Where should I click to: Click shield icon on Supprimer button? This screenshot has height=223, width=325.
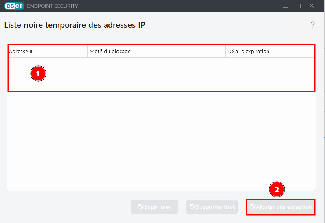141,206
